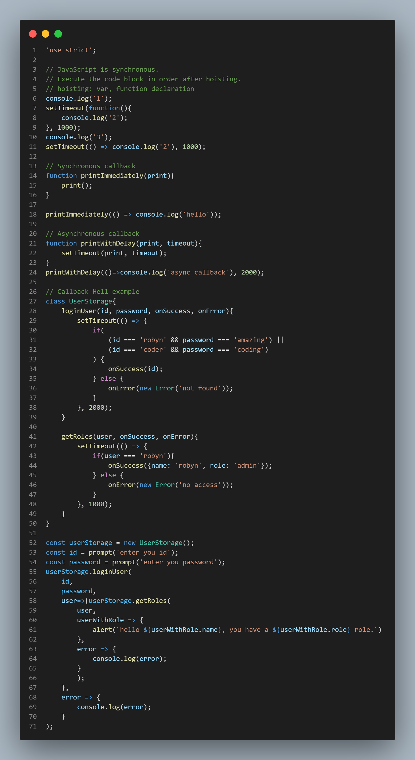This screenshot has width=415, height=760.
Task: Click the arrow-function setTimeout on line 11
Action: click(x=125, y=147)
